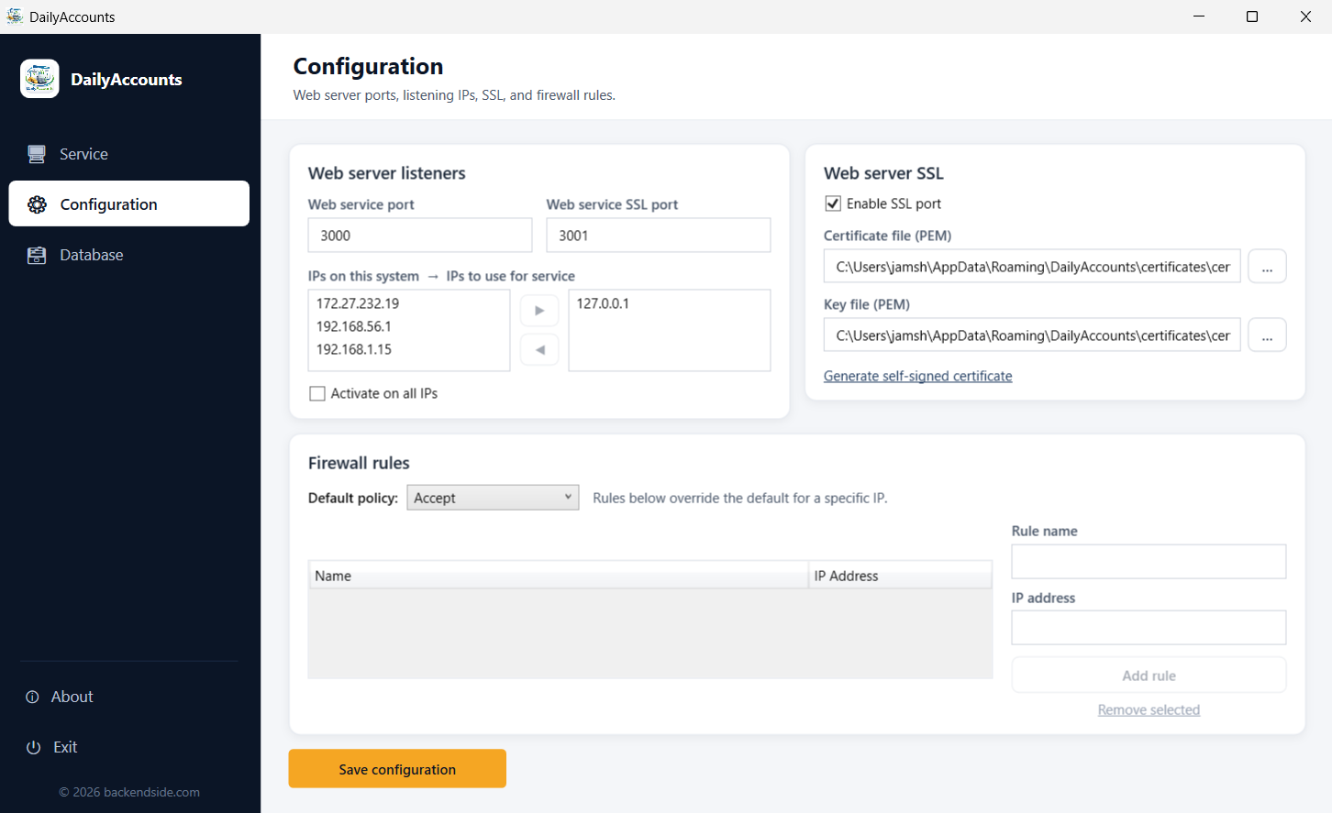Click the Database icon in the sidebar
1332x813 pixels.
(37, 255)
